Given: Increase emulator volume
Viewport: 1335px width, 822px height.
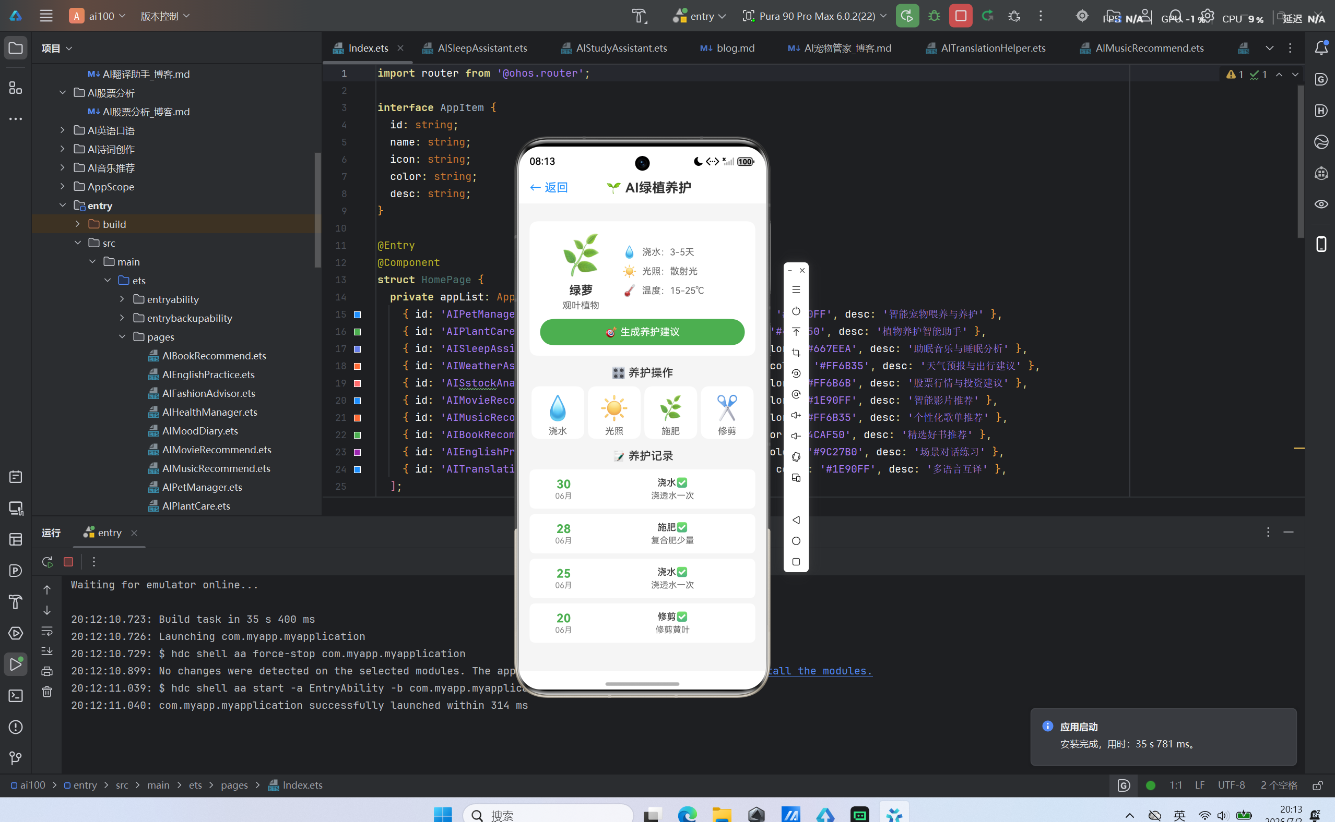Looking at the screenshot, I should pyautogui.click(x=796, y=415).
